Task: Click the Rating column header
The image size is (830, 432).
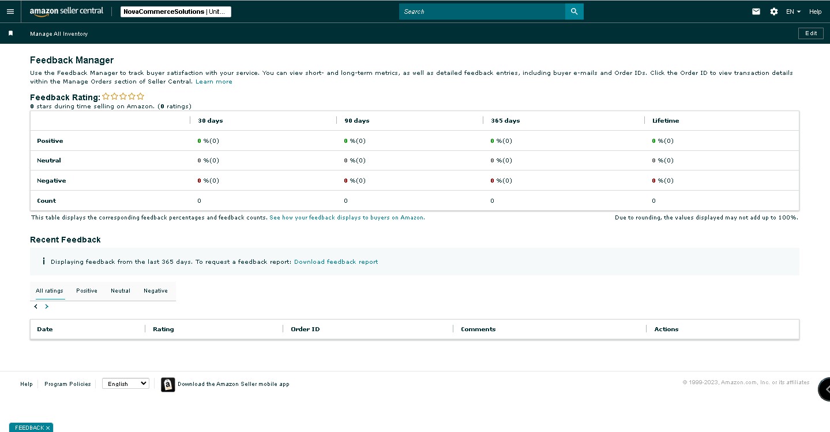Action: [163, 329]
